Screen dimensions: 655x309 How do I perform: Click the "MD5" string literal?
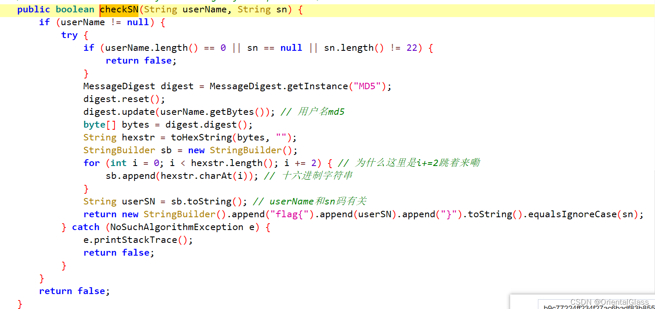367,87
